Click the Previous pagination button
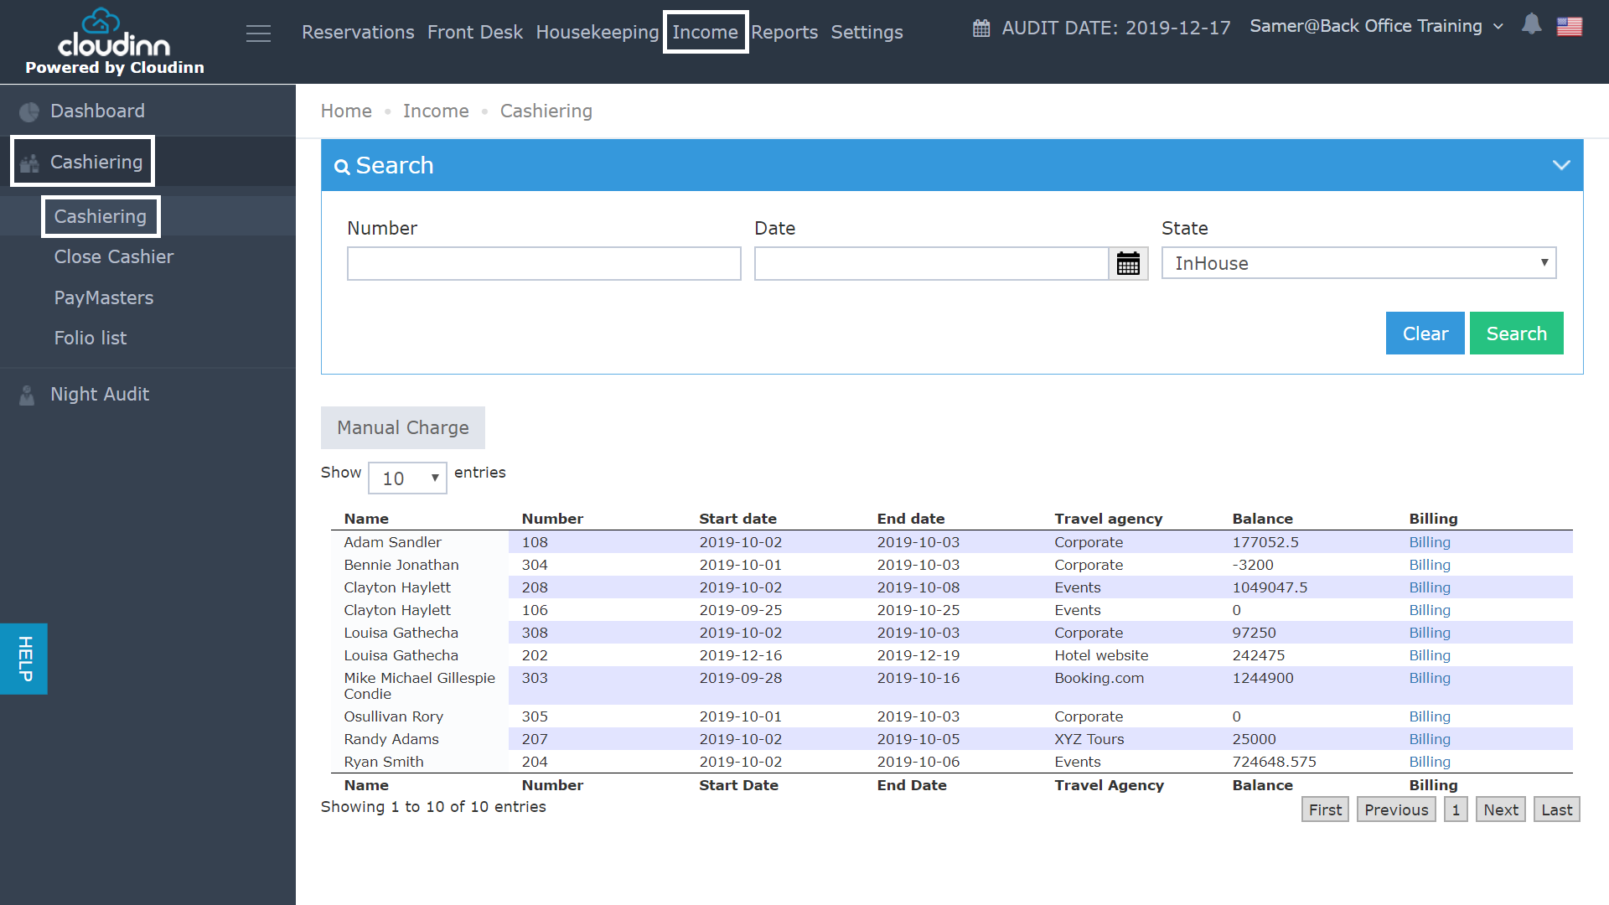 point(1396,809)
